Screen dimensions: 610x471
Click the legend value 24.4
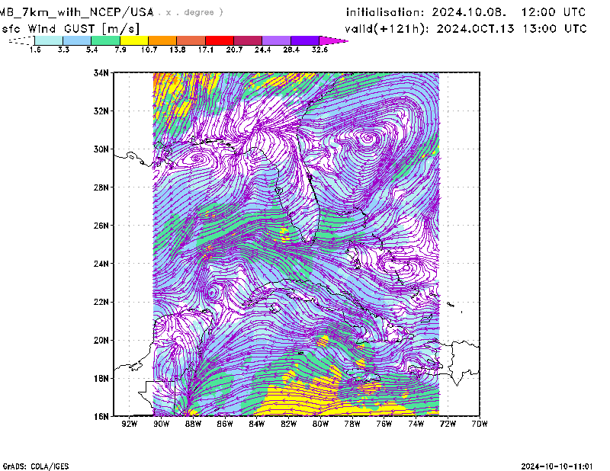click(x=262, y=50)
